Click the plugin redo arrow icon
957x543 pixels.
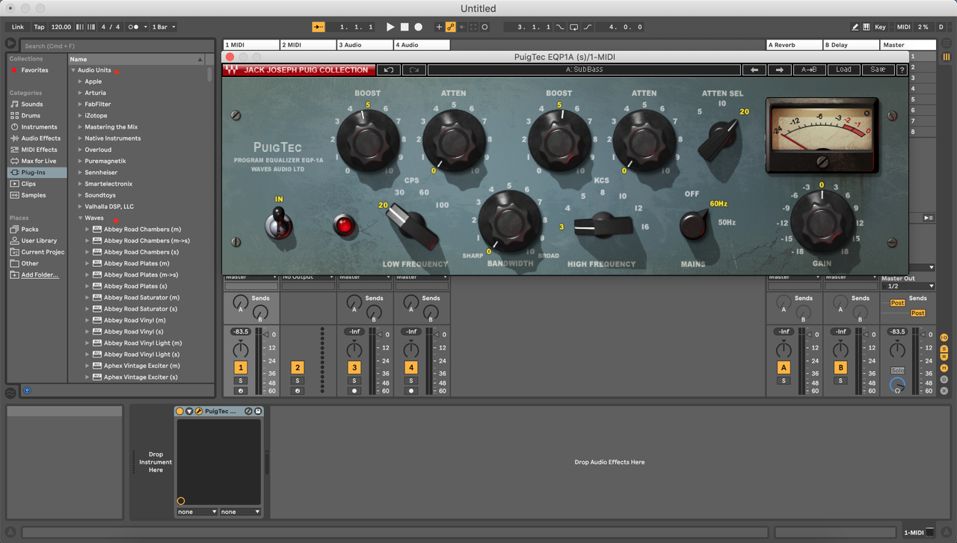tap(414, 70)
